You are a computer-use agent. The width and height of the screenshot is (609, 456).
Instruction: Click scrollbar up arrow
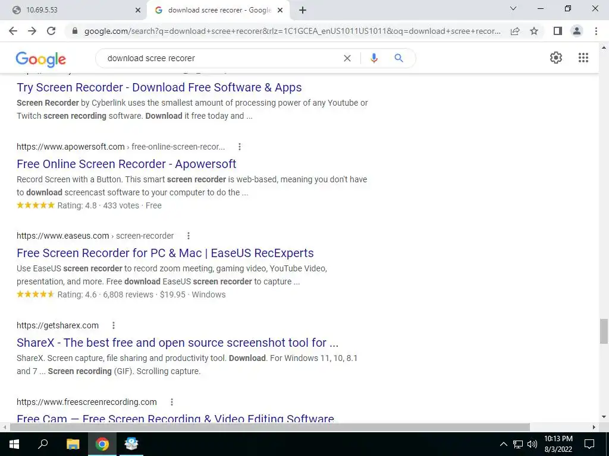click(x=604, y=47)
